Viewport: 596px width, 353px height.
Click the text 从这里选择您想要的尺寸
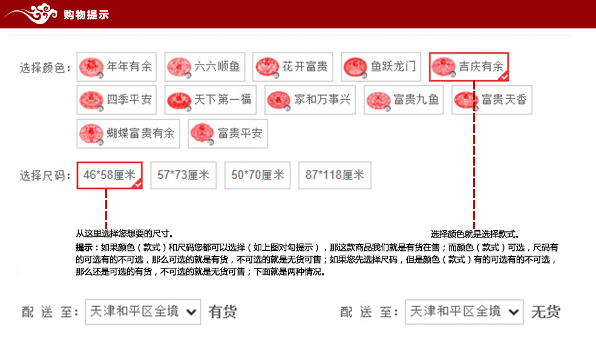point(125,233)
